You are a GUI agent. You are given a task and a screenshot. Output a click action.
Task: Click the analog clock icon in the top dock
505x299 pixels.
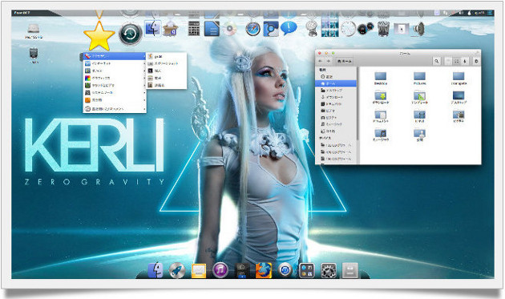pyautogui.click(x=348, y=29)
